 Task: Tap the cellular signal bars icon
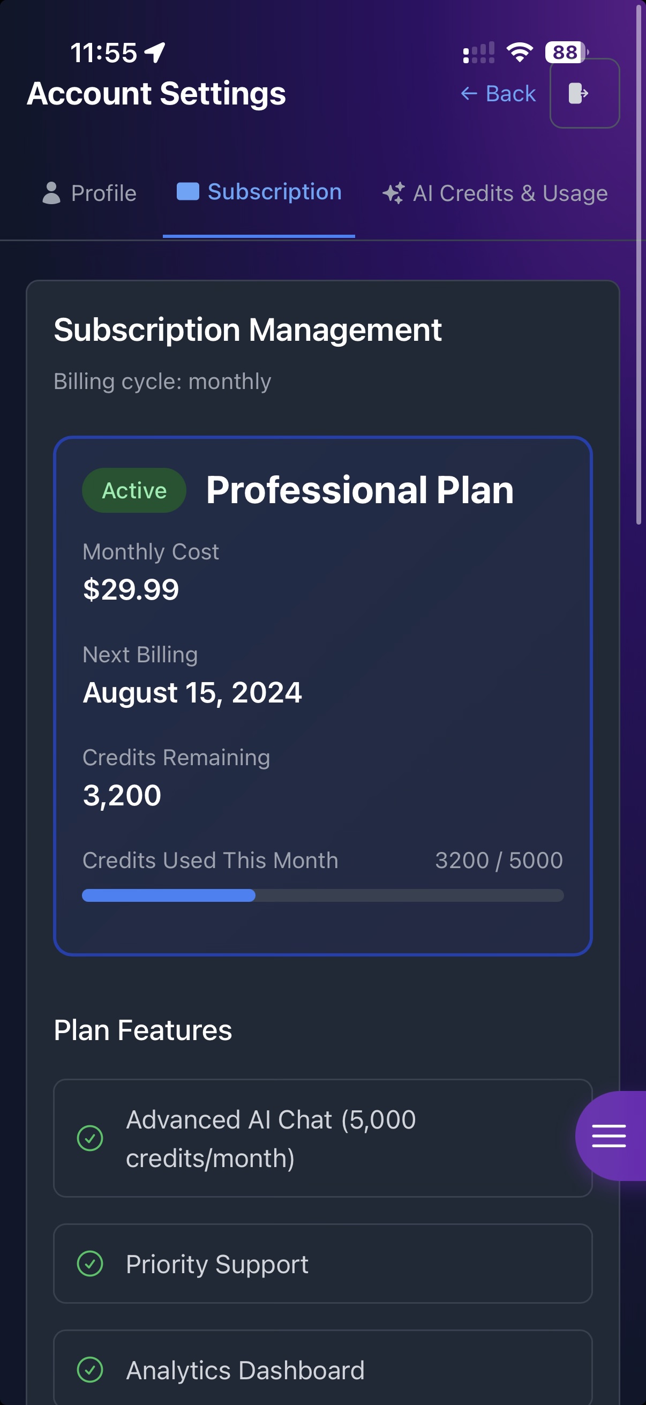[479, 53]
